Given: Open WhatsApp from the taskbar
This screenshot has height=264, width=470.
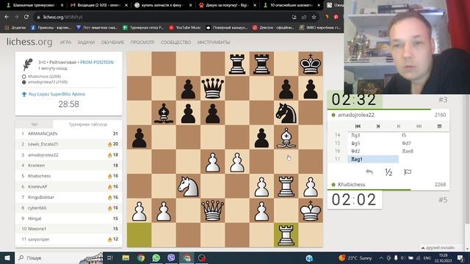Looking at the screenshot, I should 156,257.
